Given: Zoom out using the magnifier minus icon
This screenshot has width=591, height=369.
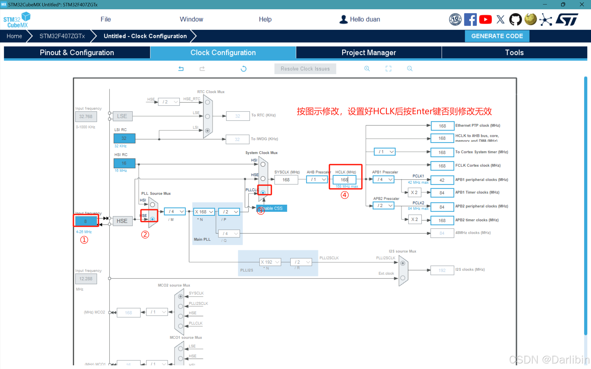Looking at the screenshot, I should point(410,68).
